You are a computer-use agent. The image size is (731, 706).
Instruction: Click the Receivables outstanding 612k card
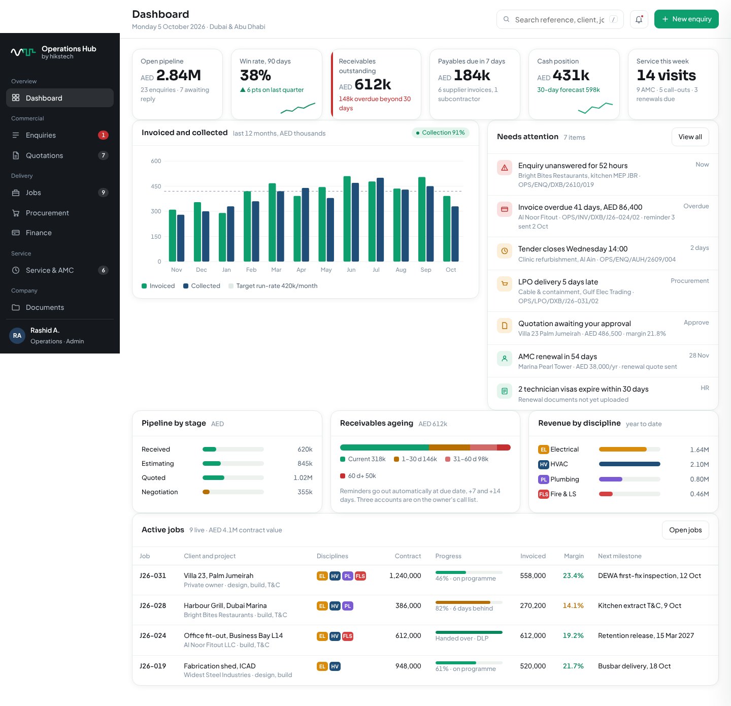[x=376, y=84]
